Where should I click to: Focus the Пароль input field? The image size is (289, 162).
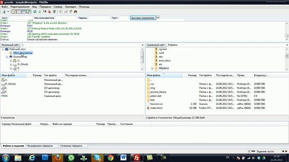coord(99,18)
